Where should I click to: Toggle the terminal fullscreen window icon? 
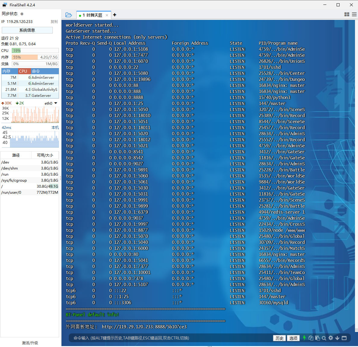344,338
